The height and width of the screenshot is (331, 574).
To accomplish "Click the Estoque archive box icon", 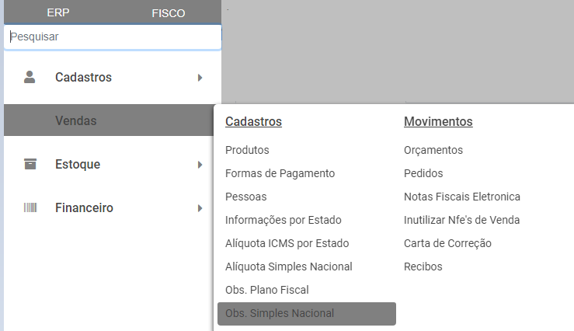I will pyautogui.click(x=30, y=164).
